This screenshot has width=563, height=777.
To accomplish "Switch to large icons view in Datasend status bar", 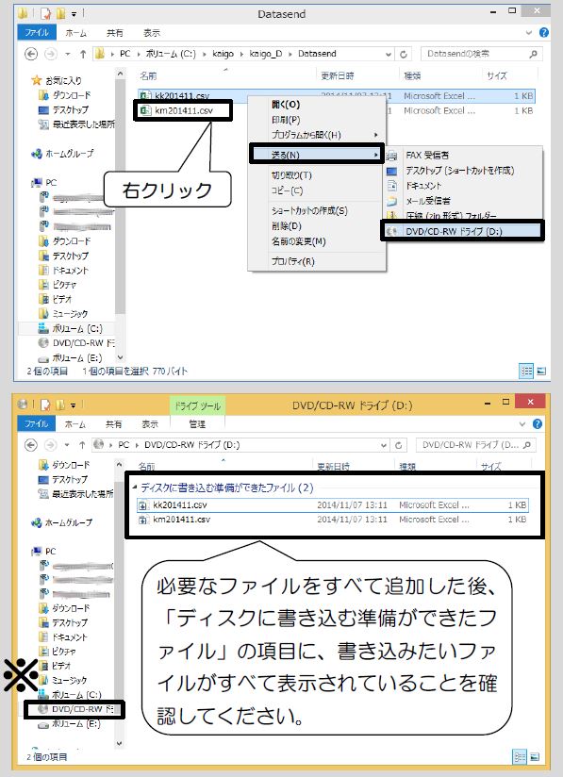I will pos(541,371).
